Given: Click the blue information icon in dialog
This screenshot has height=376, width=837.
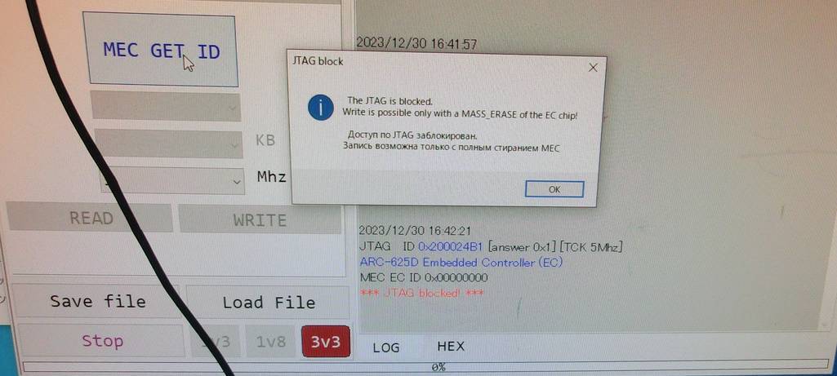Looking at the screenshot, I should click(321, 107).
